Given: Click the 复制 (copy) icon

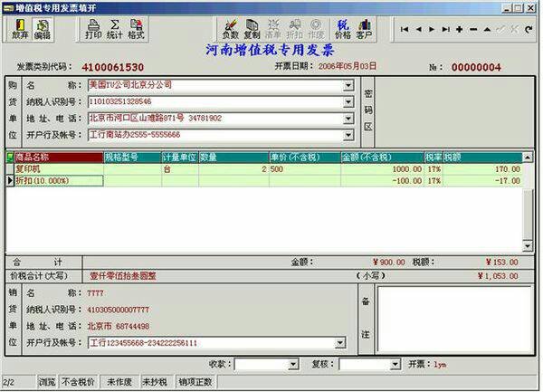Looking at the screenshot, I should [x=252, y=30].
